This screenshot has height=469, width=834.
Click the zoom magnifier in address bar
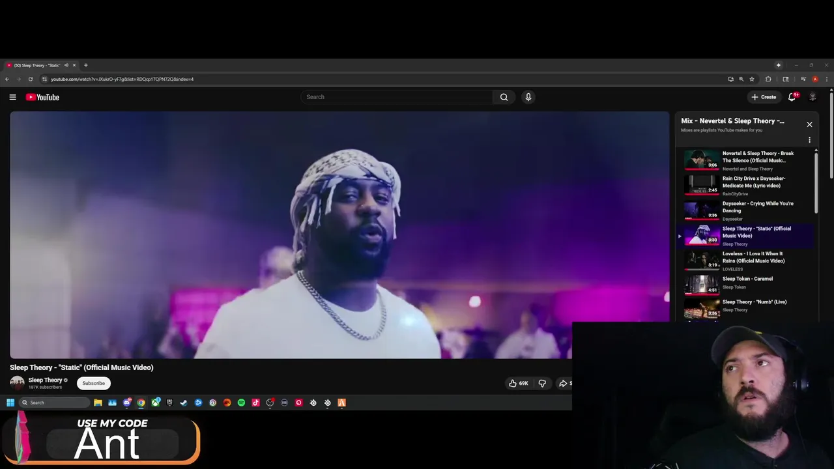[x=741, y=79]
